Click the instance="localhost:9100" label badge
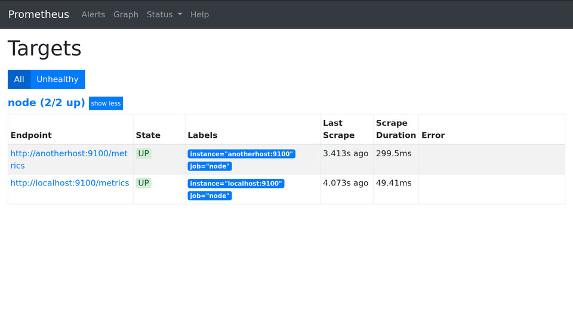 point(236,184)
